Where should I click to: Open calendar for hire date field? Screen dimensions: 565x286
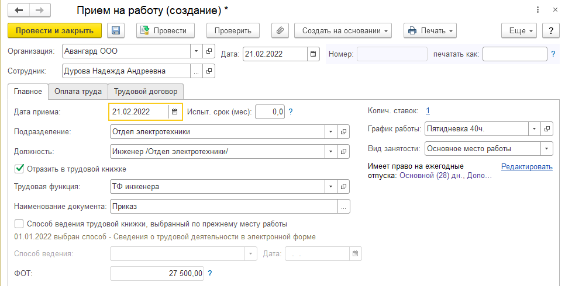click(x=174, y=111)
